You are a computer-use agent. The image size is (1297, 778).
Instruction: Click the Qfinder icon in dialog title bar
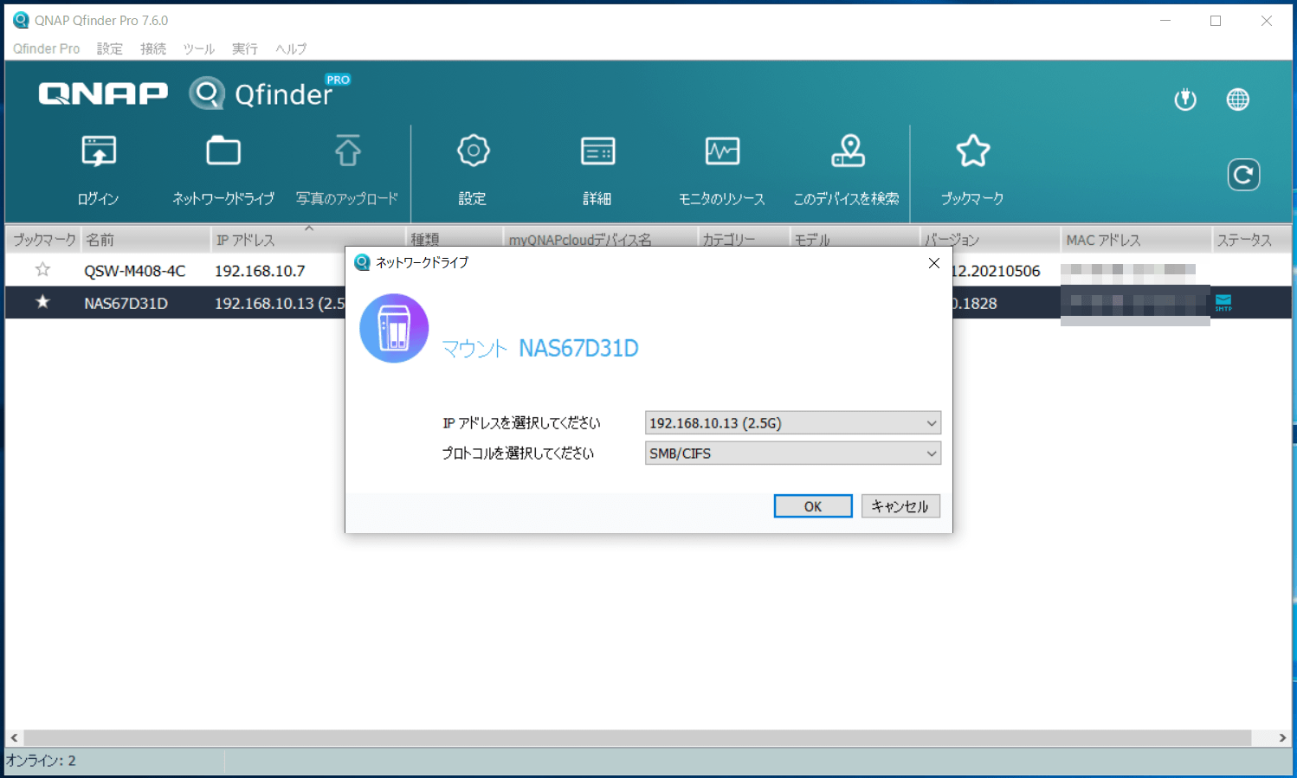pyautogui.click(x=362, y=262)
